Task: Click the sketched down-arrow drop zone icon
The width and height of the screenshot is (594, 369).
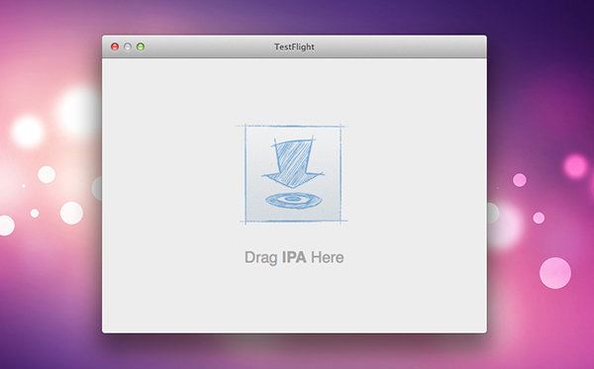Action: [x=293, y=174]
